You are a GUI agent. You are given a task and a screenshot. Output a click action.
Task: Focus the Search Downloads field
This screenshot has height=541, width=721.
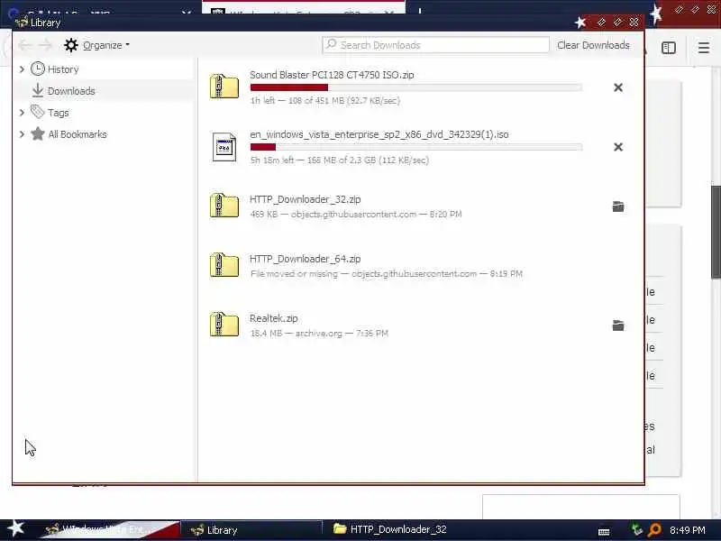[x=435, y=45]
